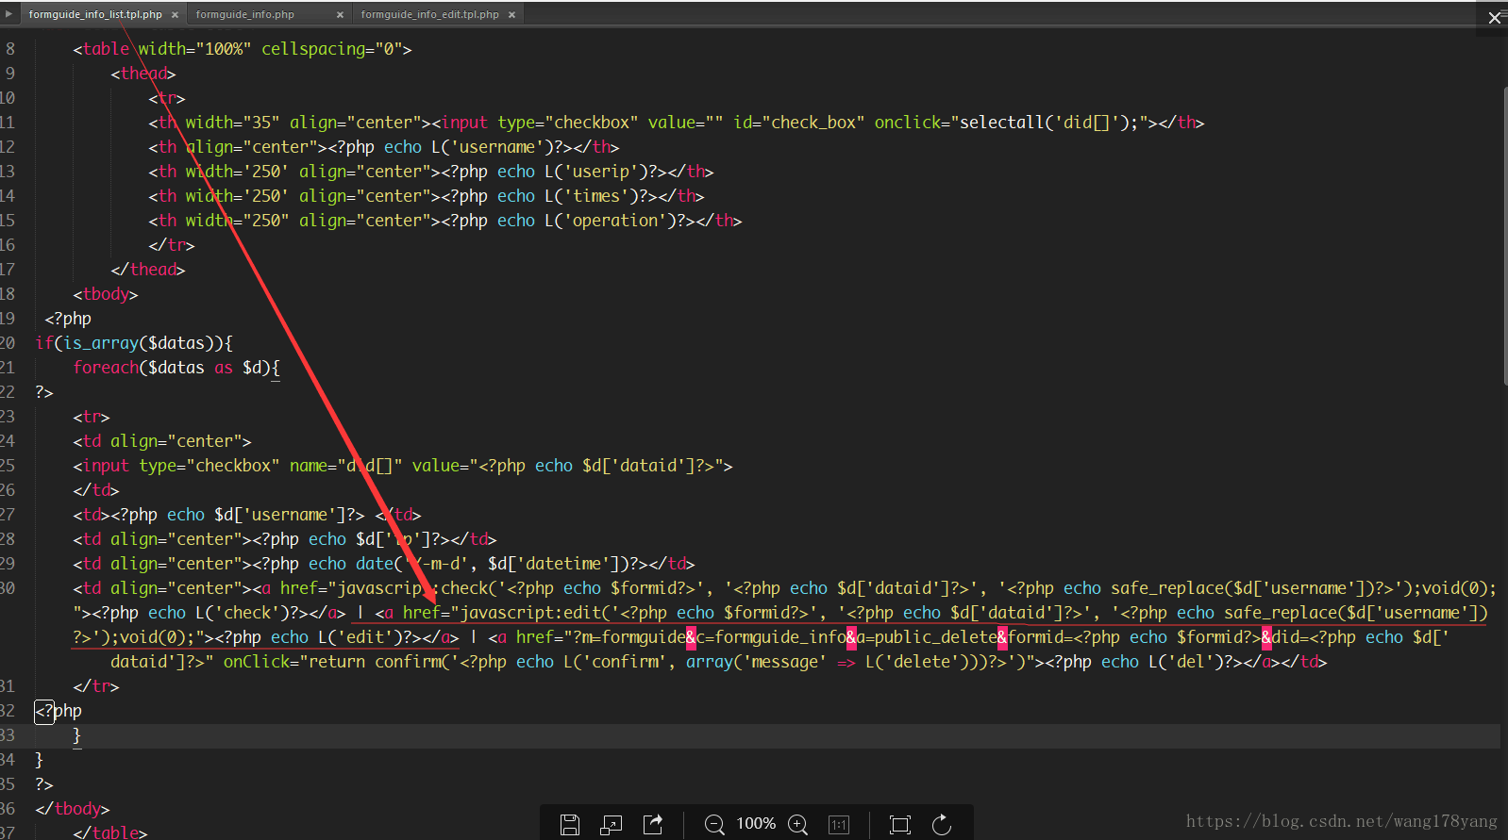Click the tab scroll arrow at top left

coord(8,14)
